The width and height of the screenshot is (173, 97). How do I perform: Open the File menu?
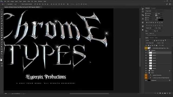[x=5, y=1]
